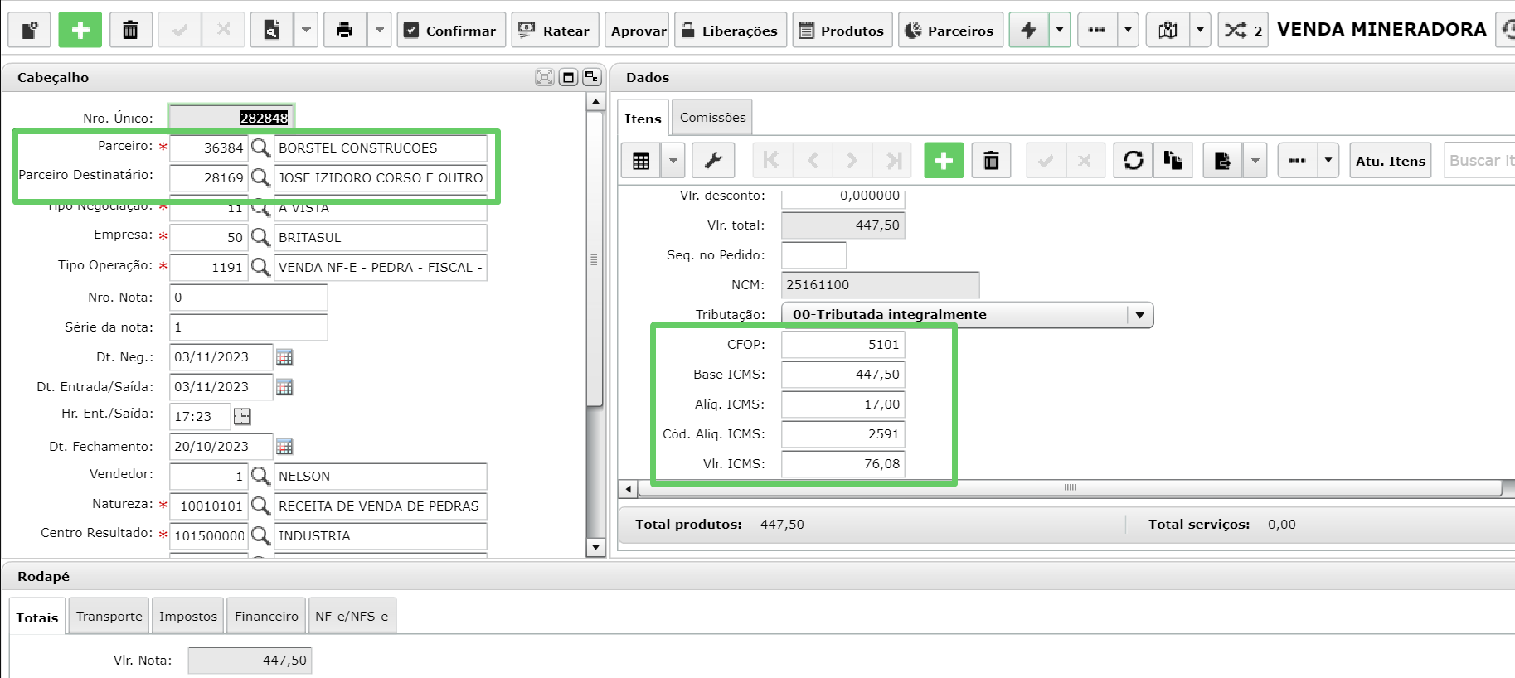
Task: Click the Liberações button
Action: [x=731, y=30]
